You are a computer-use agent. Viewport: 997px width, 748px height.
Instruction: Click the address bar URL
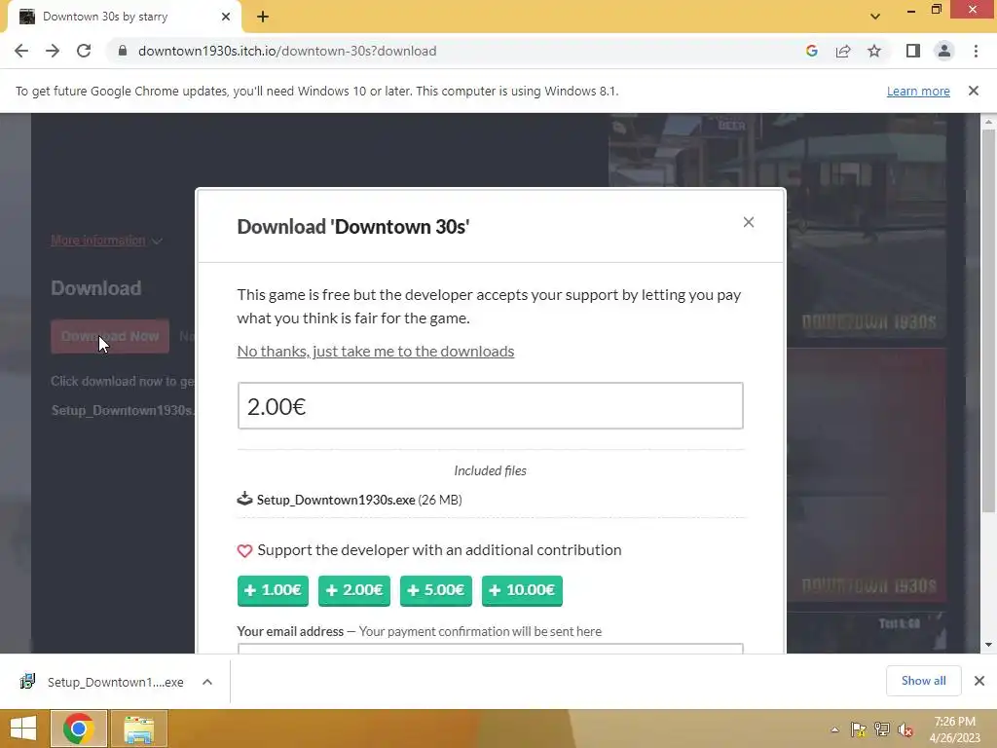(287, 51)
